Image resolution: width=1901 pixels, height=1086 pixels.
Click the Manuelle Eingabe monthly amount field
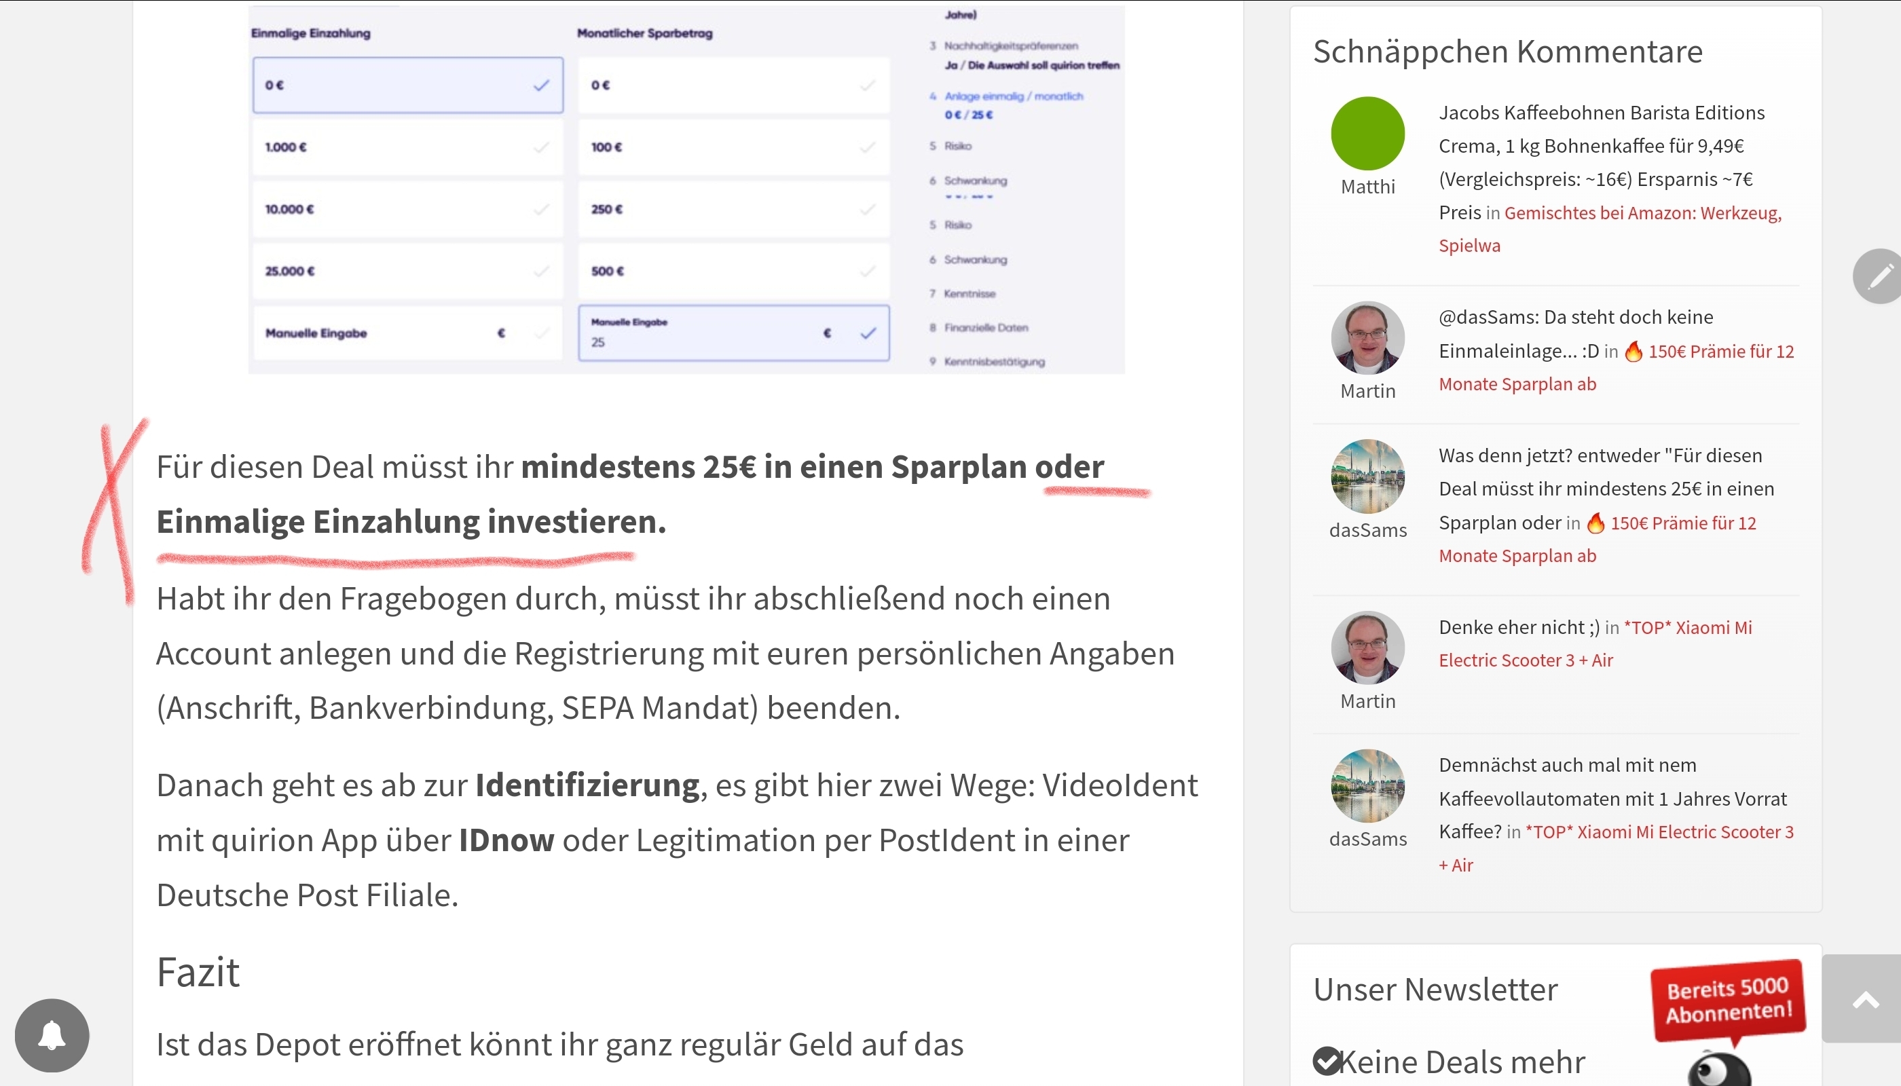click(x=733, y=333)
